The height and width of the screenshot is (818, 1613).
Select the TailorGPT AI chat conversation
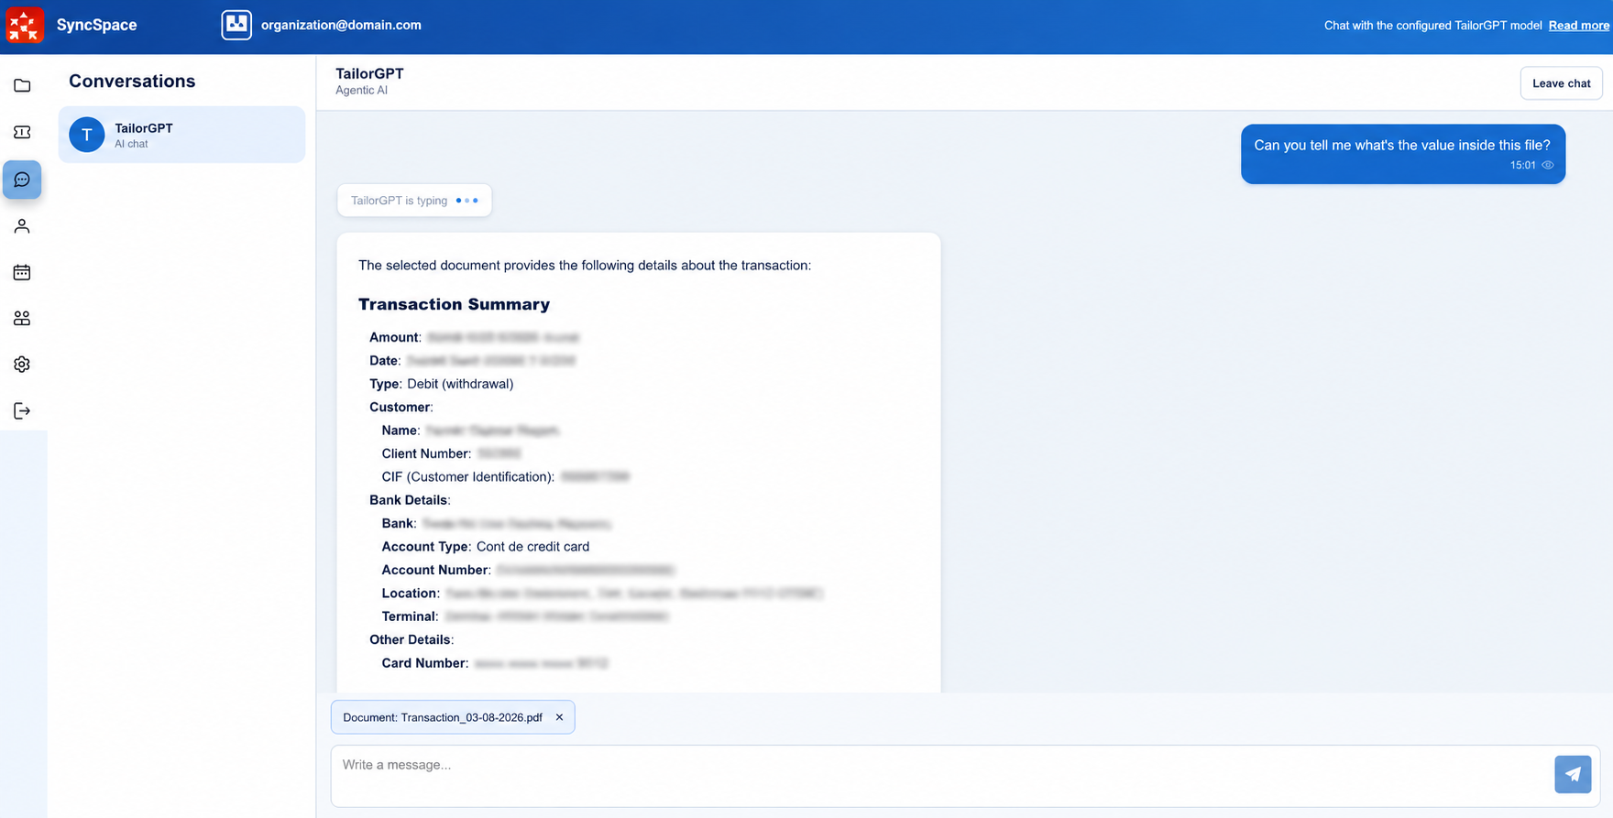coord(181,135)
